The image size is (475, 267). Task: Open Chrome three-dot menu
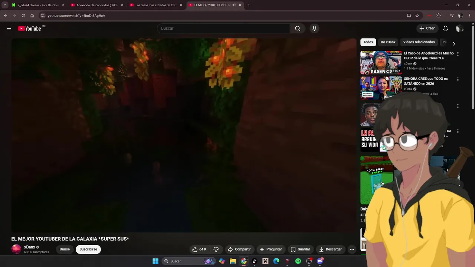point(469,16)
